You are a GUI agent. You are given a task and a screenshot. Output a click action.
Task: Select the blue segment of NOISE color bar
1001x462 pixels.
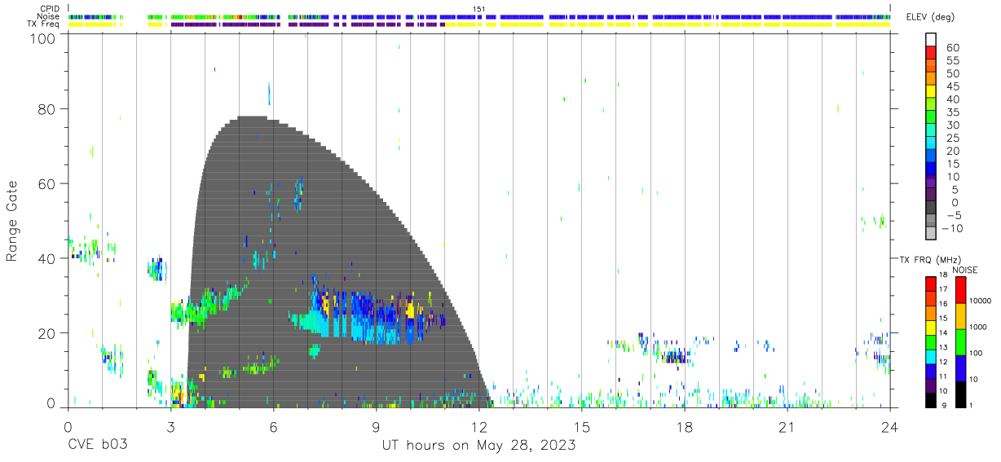(960, 368)
